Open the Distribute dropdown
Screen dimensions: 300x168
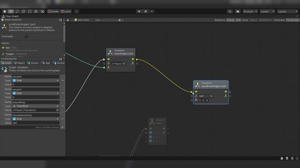[266, 20]
